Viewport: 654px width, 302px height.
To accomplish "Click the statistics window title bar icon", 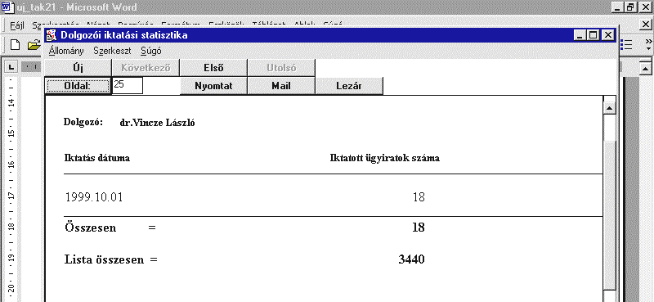I will 52,35.
